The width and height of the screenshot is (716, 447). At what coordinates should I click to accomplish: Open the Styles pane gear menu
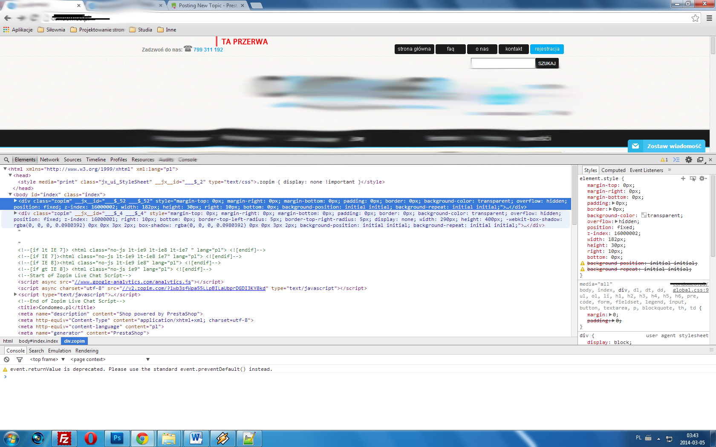702,178
